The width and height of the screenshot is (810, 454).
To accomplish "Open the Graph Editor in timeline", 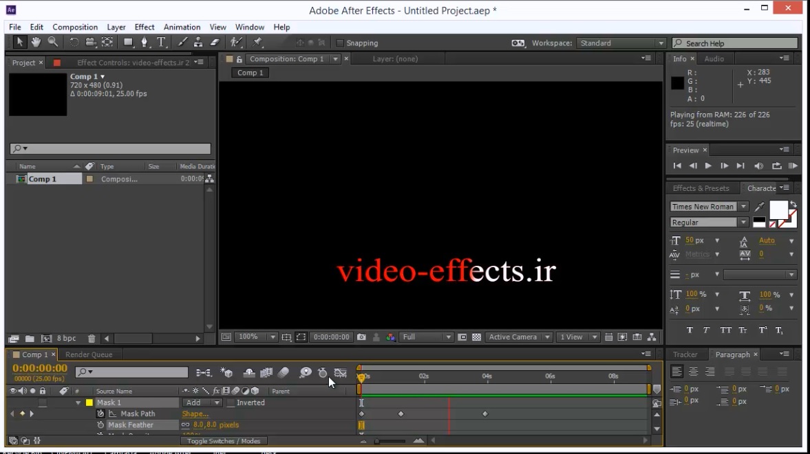I will (341, 372).
